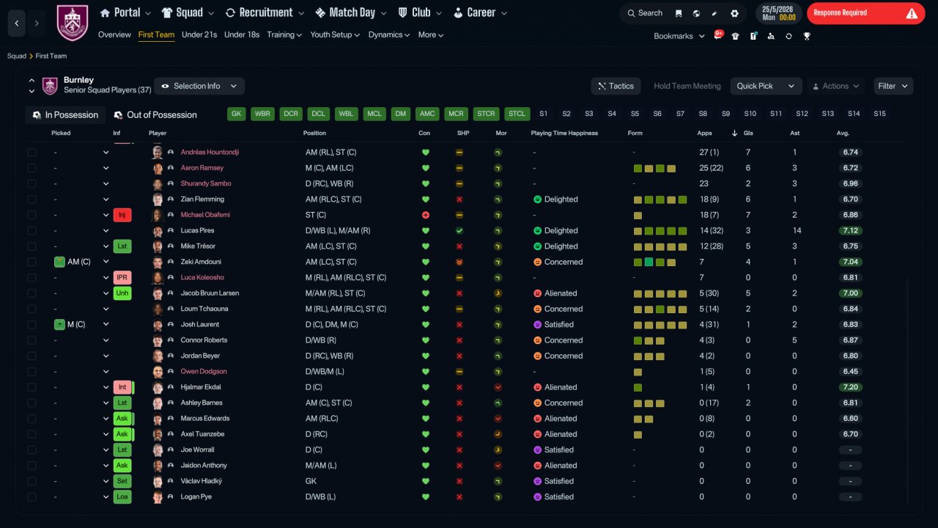Click the Search field
This screenshot has width=938, height=528.
643,13
